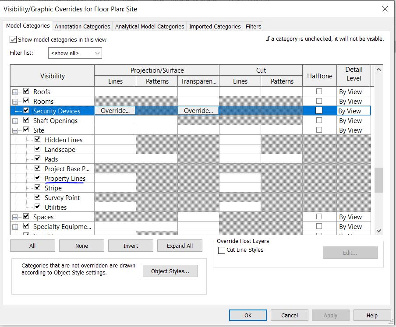
Task: Expand the Shaft Openings category
Action: coord(15,121)
